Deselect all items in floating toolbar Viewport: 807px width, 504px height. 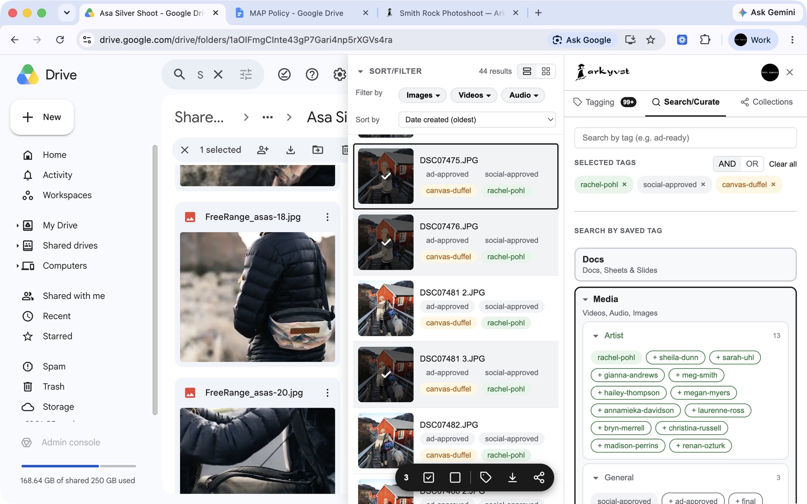coord(455,478)
